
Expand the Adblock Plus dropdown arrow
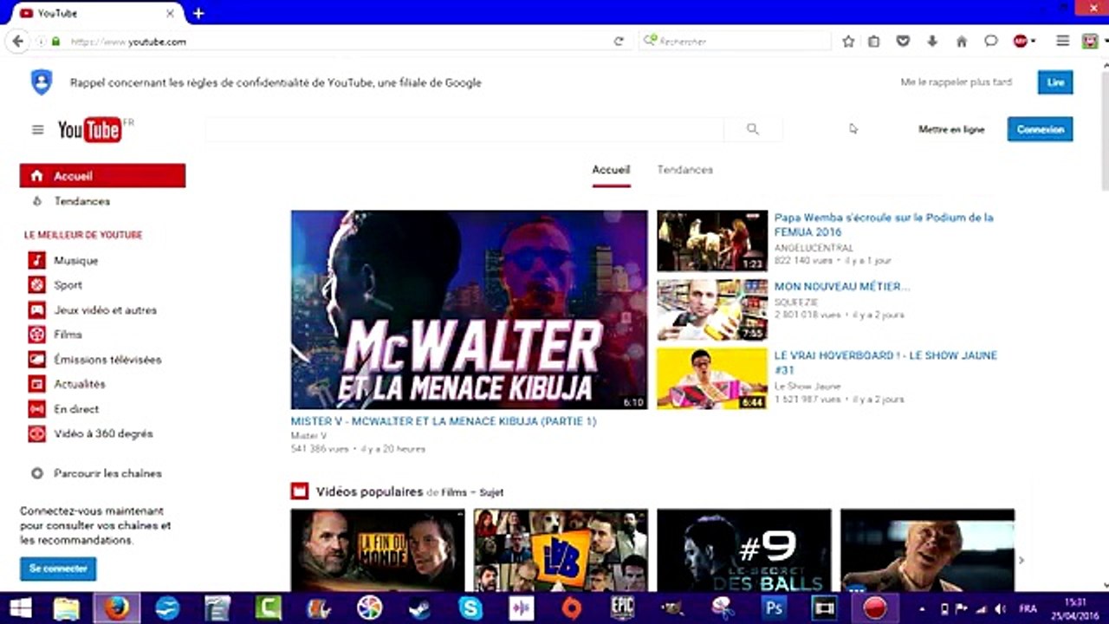[x=1033, y=42]
